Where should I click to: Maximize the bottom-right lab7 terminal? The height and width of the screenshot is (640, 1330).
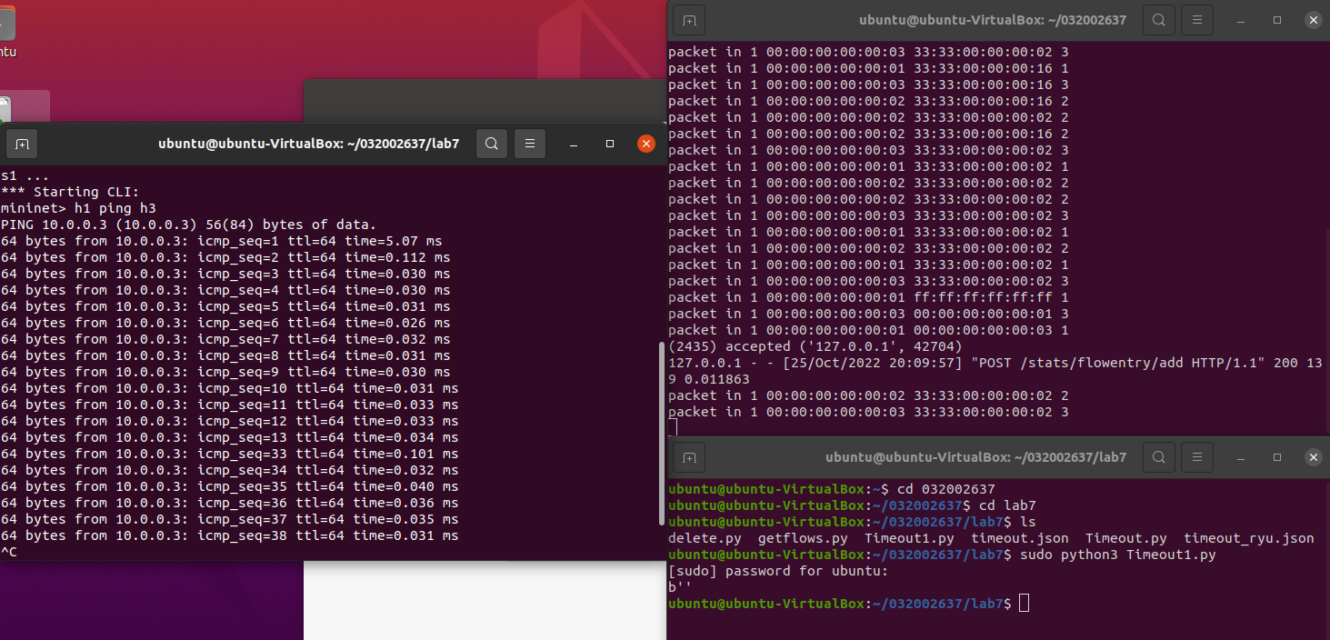(1277, 456)
